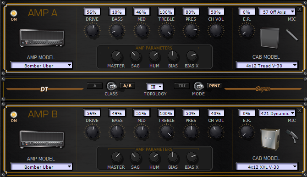Click the Amp A Bias knob
Image resolution: width=307 pixels, height=177 pixels.
coord(173,55)
